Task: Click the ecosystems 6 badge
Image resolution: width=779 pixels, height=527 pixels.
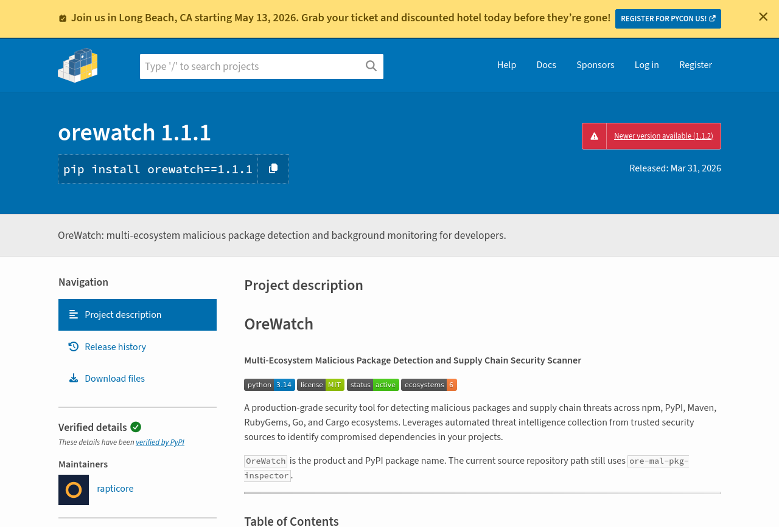Action: click(x=428, y=385)
